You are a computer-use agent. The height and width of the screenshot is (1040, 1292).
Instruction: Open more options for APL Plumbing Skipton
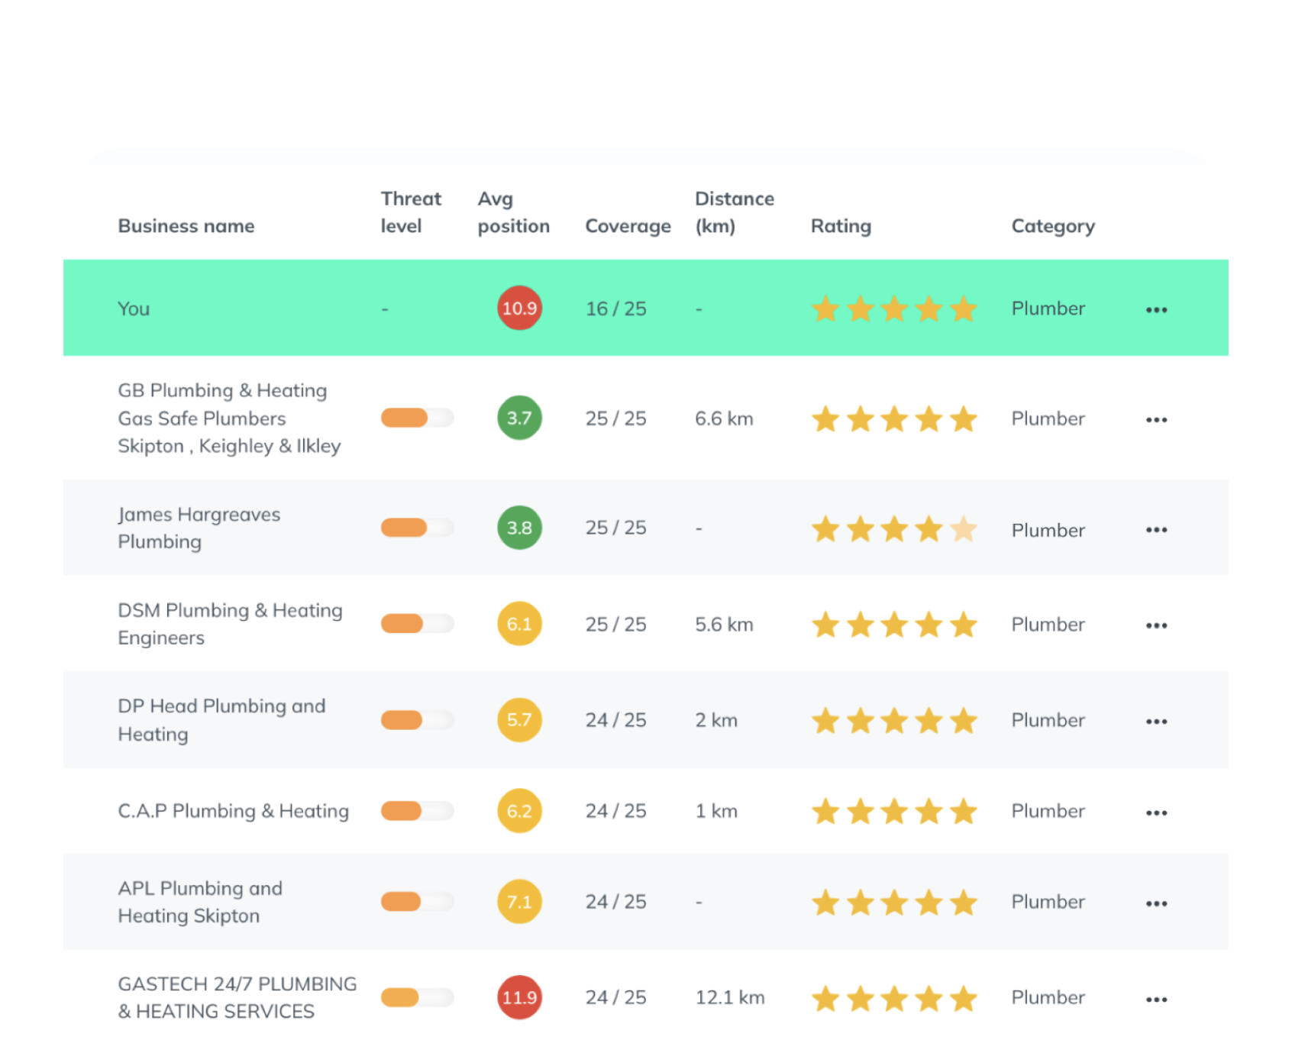tap(1156, 903)
